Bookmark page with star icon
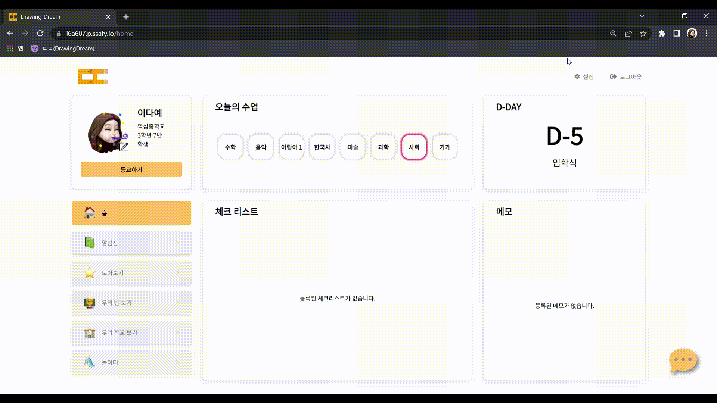Viewport: 717px width, 403px height. tap(643, 34)
